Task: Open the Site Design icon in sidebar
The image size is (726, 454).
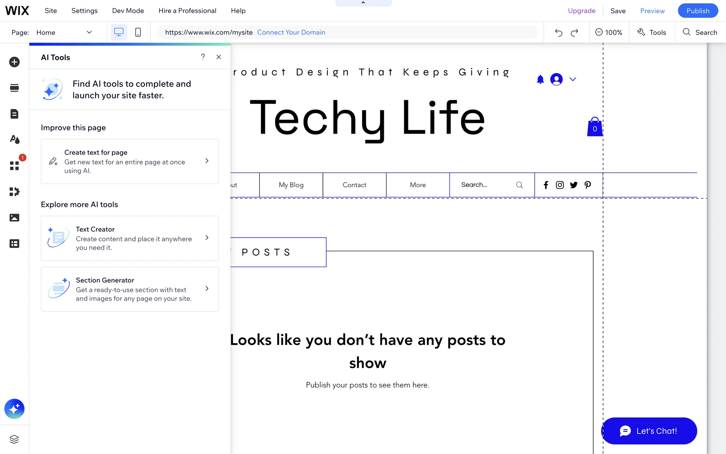Action: click(14, 140)
